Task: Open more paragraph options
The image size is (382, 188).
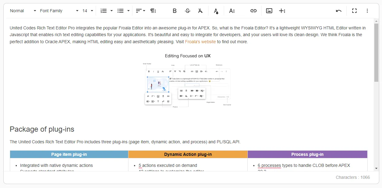Action: tap(153, 11)
